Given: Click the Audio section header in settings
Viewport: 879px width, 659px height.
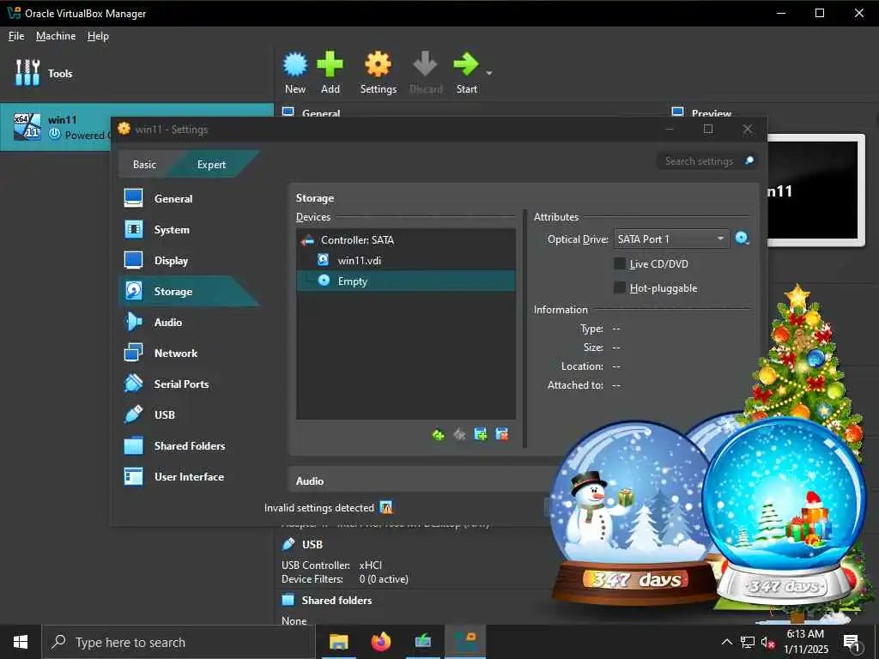Looking at the screenshot, I should (310, 481).
